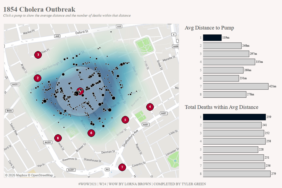Select a large death dot near Broad St
This screenshot has height=188, width=282.
[76, 93]
